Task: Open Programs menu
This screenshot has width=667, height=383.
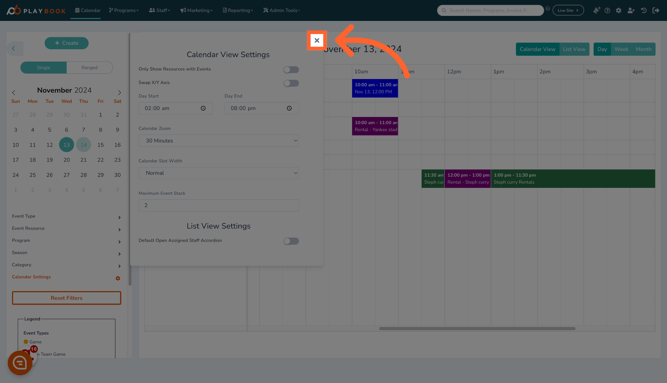Action: [124, 11]
